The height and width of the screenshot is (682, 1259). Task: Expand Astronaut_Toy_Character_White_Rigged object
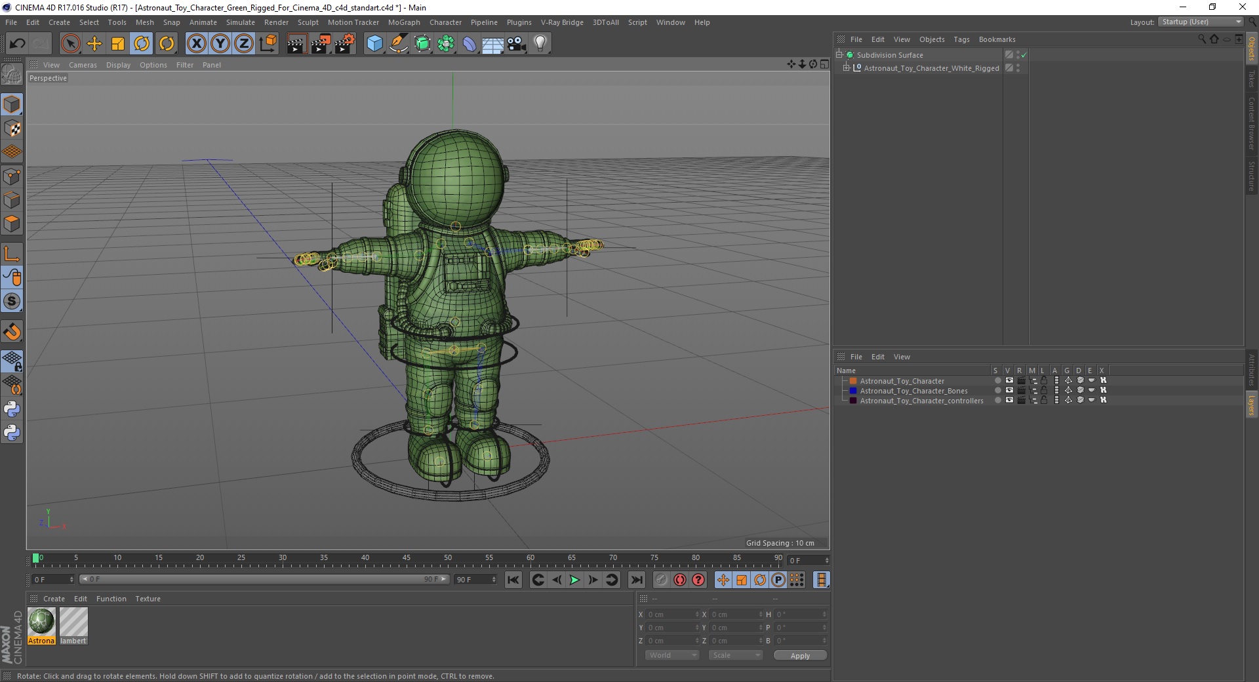click(846, 68)
